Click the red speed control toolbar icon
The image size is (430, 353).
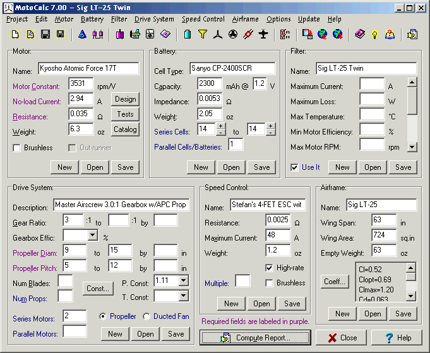[x=248, y=34]
